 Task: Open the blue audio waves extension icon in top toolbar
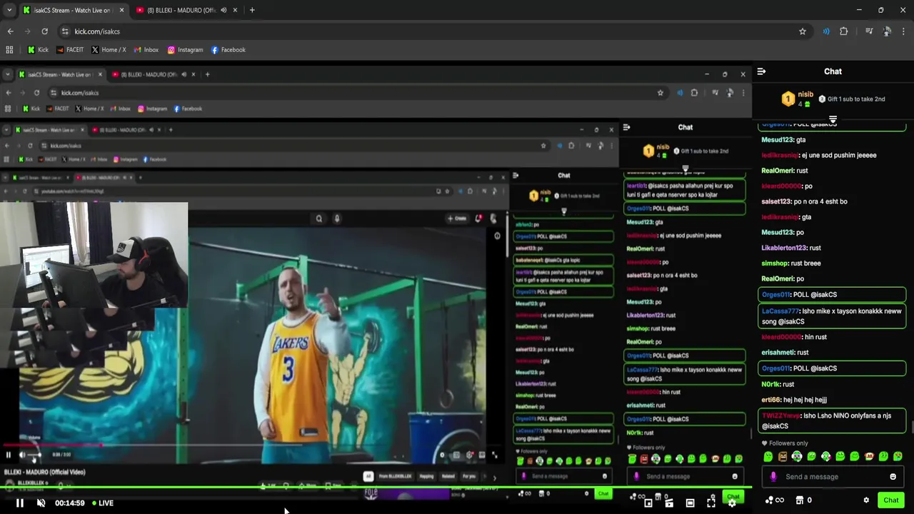click(826, 31)
